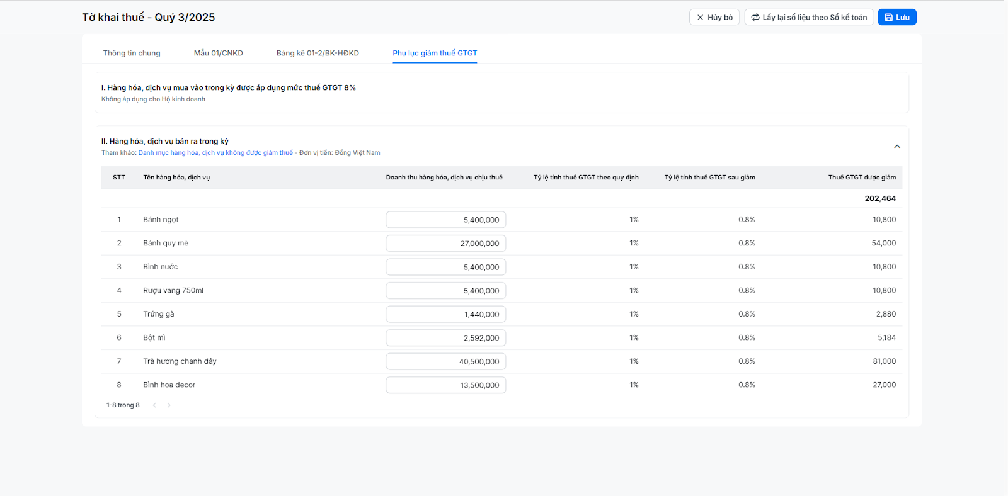Open the Bảng kê 01-2/BK-HĐKD tab
Viewport: 1008px width, 496px height.
[318, 53]
